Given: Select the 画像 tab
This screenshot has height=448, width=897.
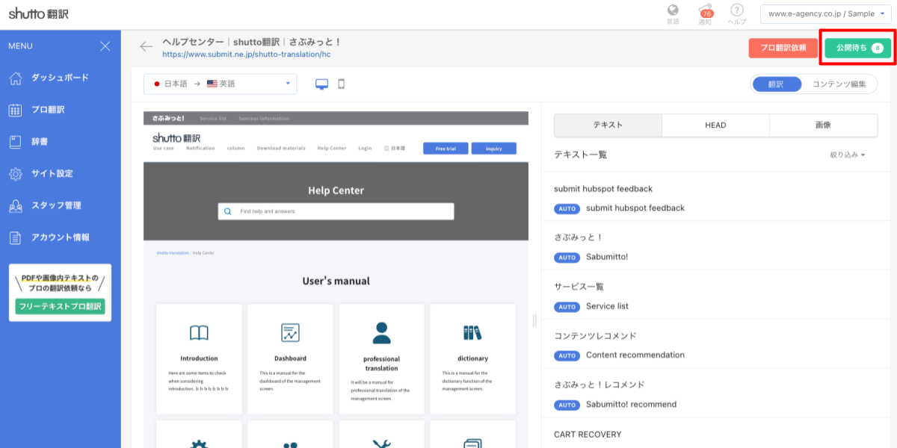Looking at the screenshot, I should pos(823,125).
